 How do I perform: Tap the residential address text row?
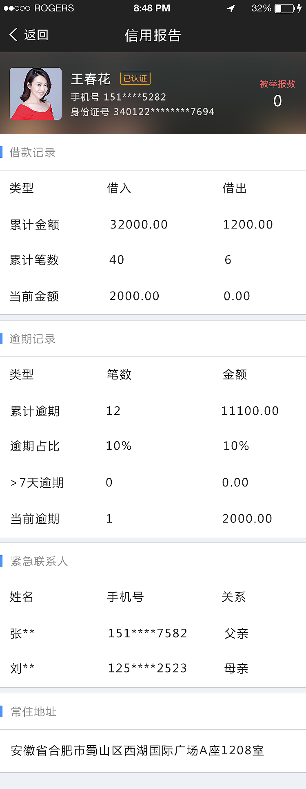137,751
